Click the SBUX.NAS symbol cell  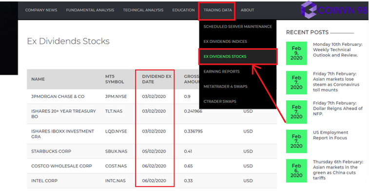coord(116,151)
